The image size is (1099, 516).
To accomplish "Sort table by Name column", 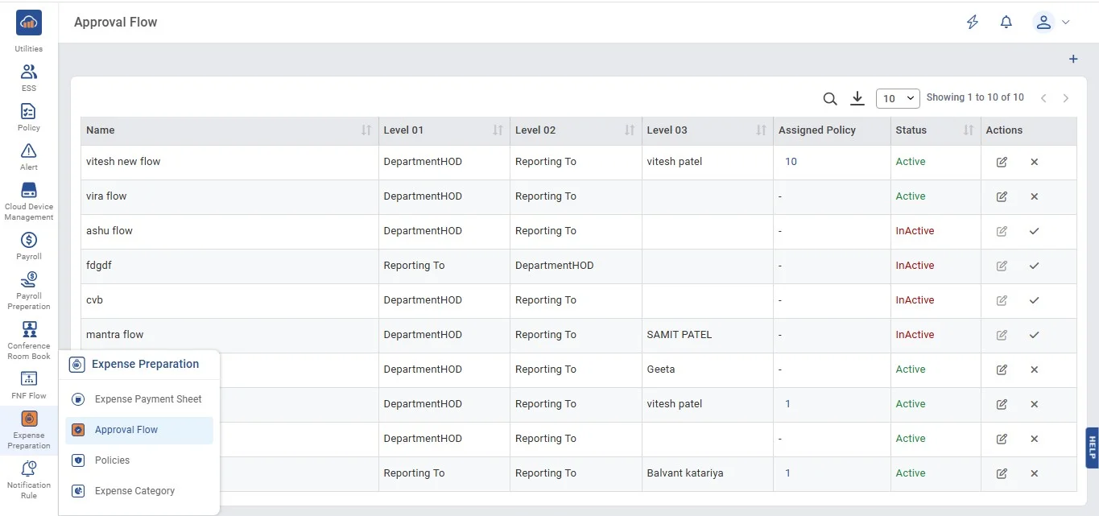I will click(366, 130).
